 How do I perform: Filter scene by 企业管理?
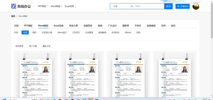pos(89,32)
